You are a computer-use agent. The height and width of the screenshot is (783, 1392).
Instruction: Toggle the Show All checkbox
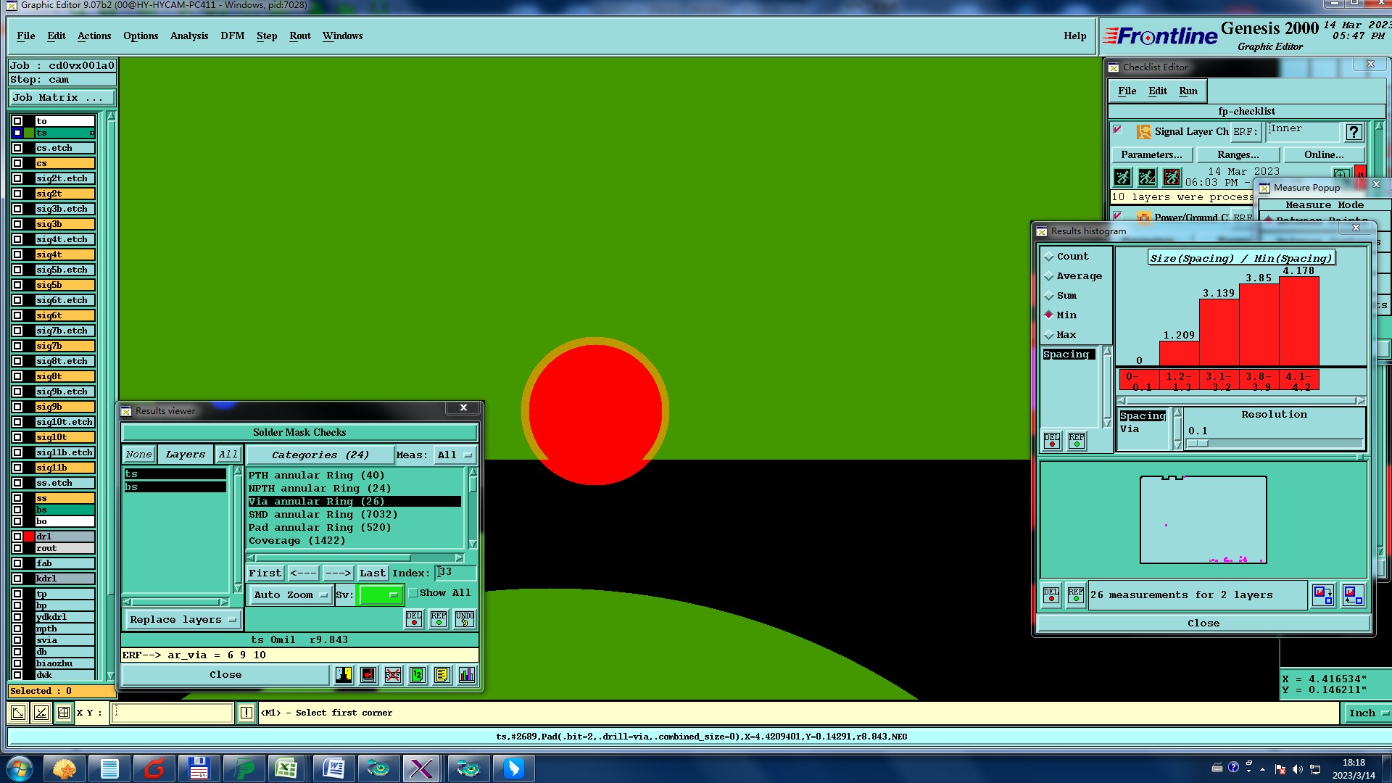pyautogui.click(x=413, y=593)
